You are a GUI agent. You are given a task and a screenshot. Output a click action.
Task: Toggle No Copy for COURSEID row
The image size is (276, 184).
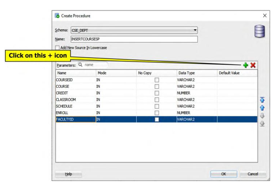tap(157, 80)
